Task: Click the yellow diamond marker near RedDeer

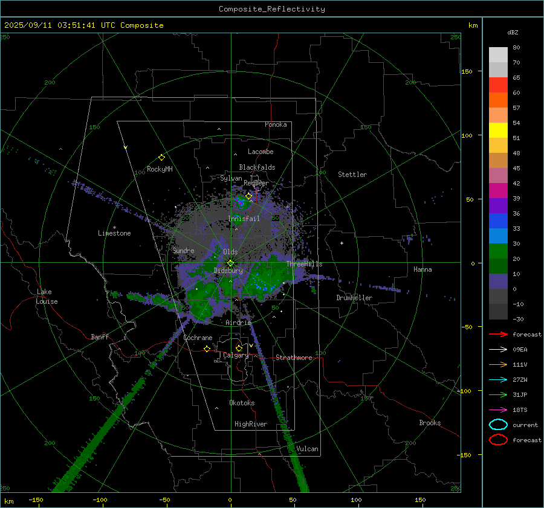Action: (248, 196)
